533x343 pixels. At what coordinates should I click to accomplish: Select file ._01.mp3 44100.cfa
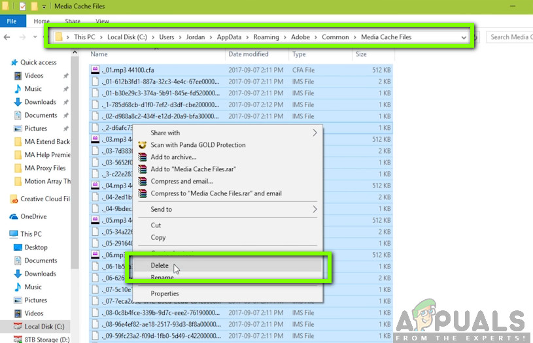click(241, 71)
